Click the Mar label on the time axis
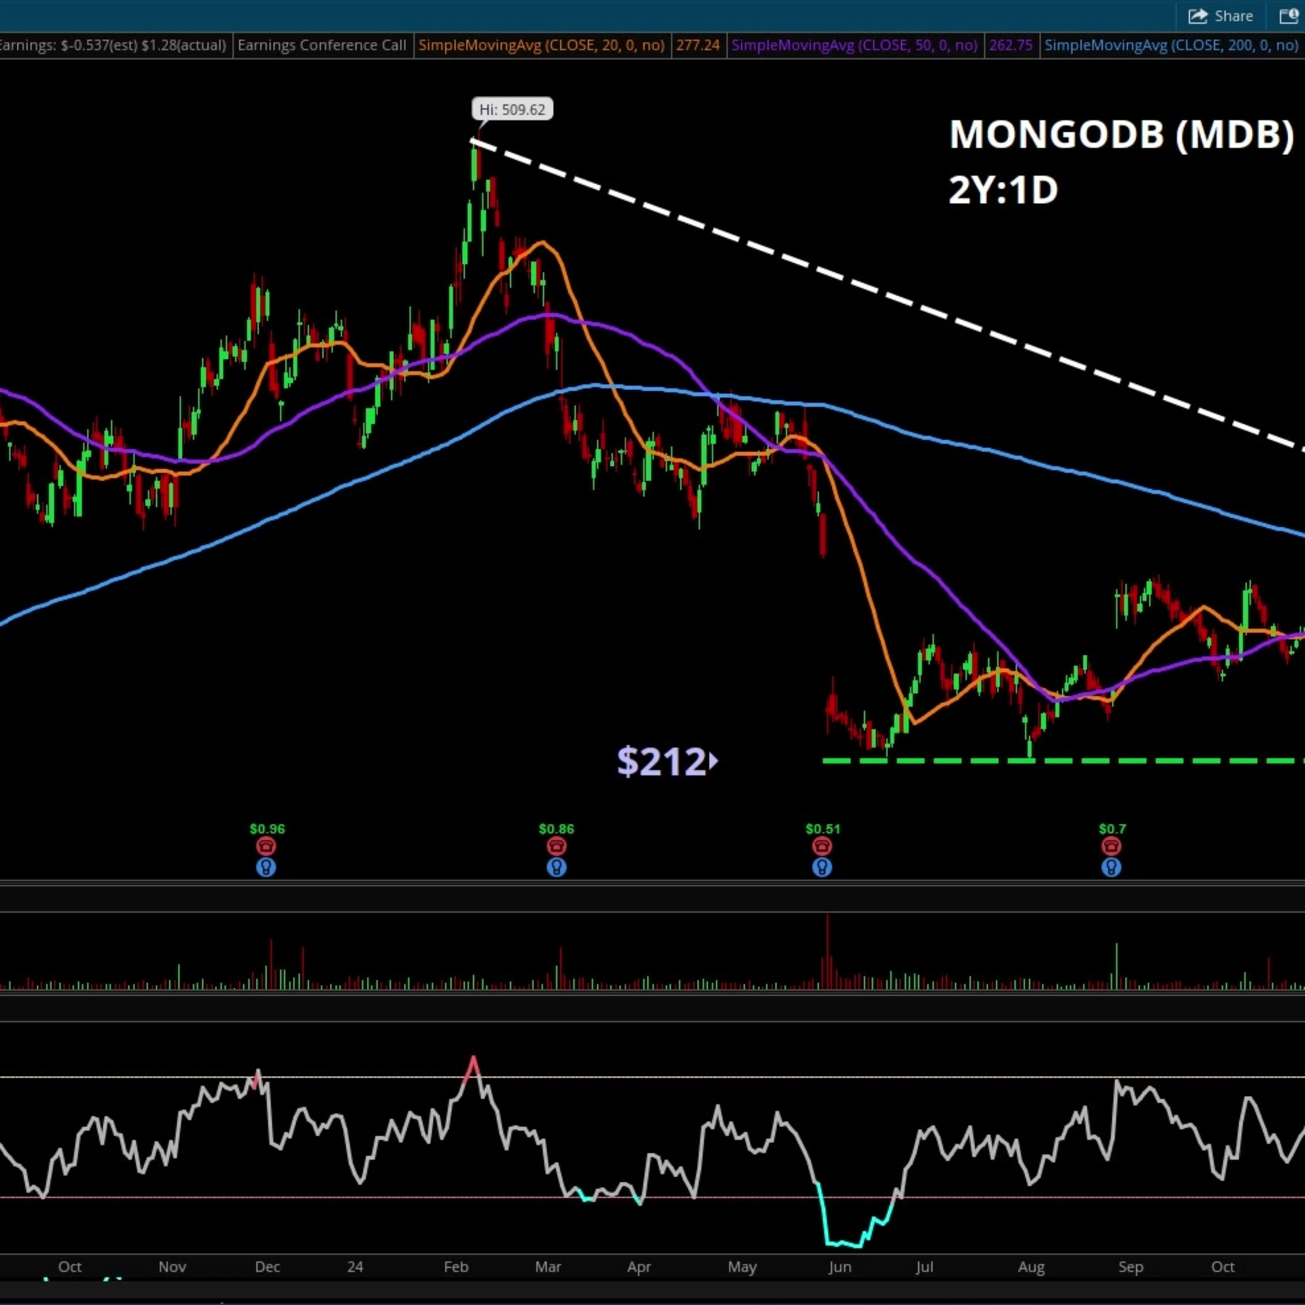1305x1305 pixels. [548, 1267]
